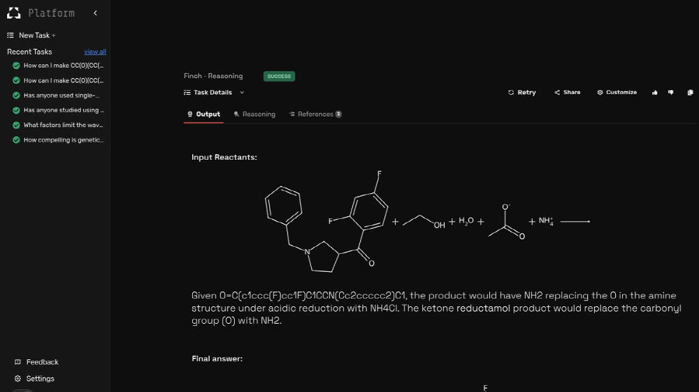Image resolution: width=699 pixels, height=392 pixels.
Task: Expand the Task Details dropdown
Action: (x=214, y=92)
